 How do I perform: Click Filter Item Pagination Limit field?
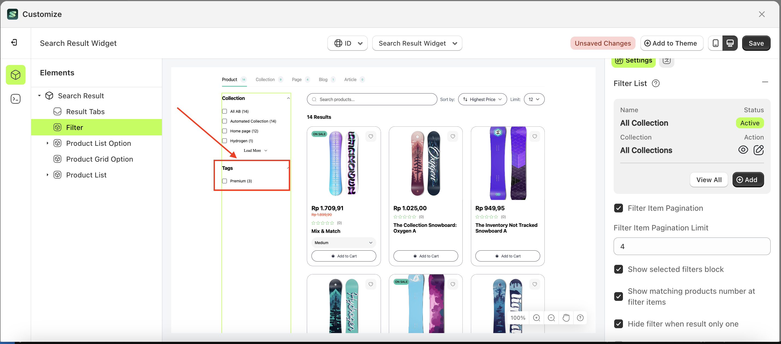692,247
